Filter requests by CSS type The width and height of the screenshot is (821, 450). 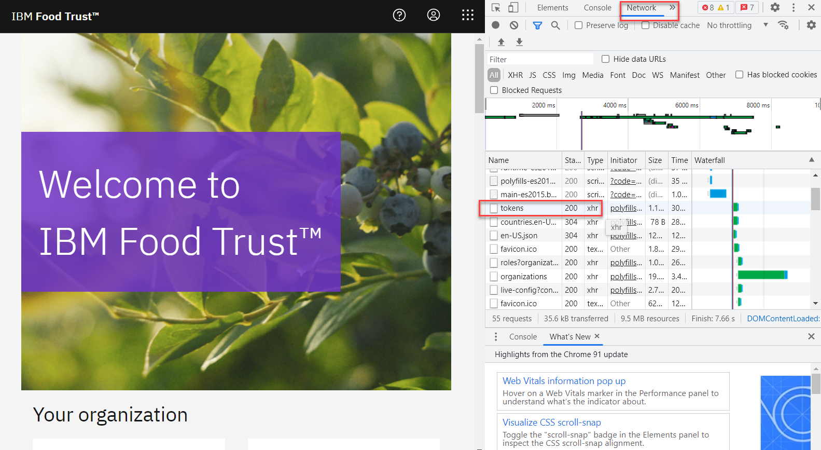pos(549,75)
